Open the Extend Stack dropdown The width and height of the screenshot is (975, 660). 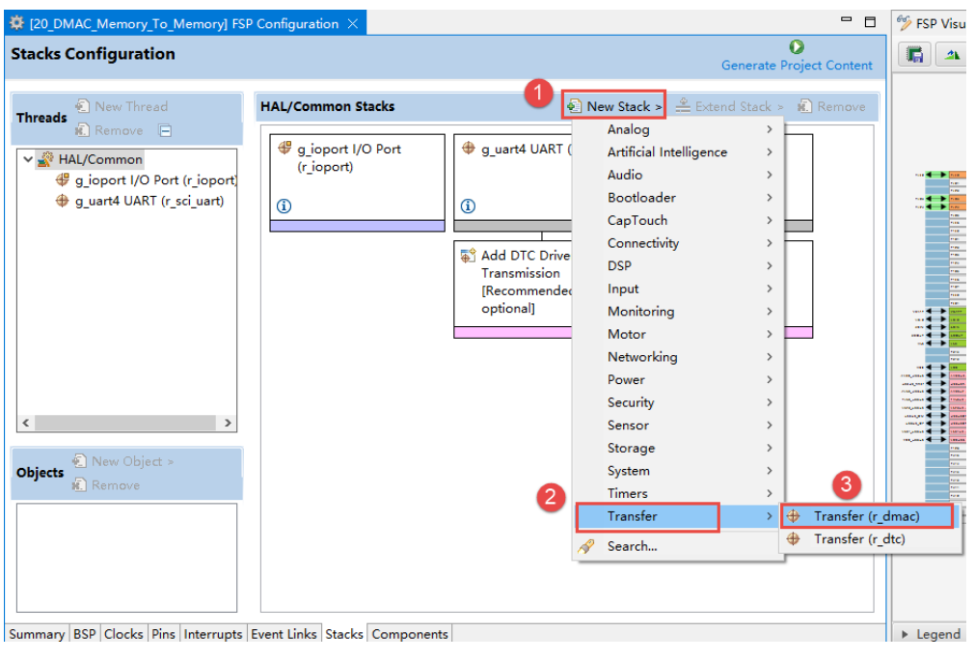[x=729, y=106]
